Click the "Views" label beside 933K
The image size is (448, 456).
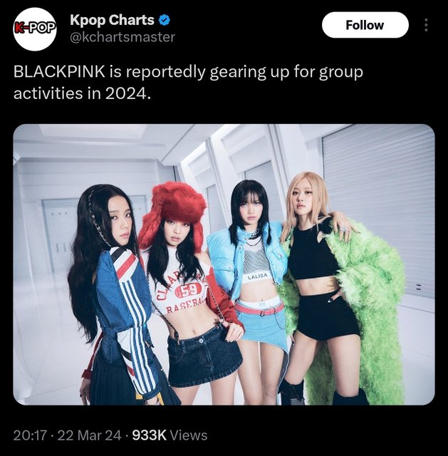coord(188,435)
